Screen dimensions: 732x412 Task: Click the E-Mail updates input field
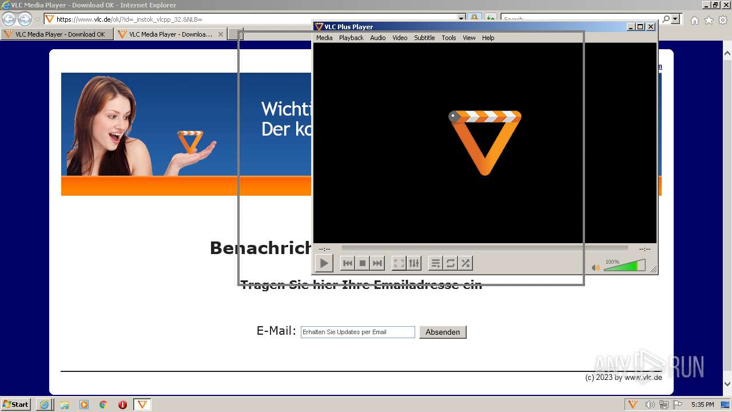(x=358, y=332)
